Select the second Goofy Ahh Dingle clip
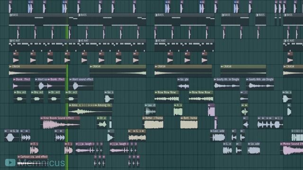Image resolution: width=303 pixels, height=170 pixels. point(260,84)
